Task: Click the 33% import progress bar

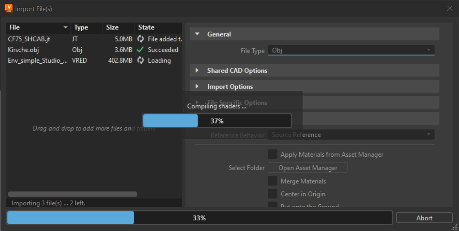Action: (199, 217)
